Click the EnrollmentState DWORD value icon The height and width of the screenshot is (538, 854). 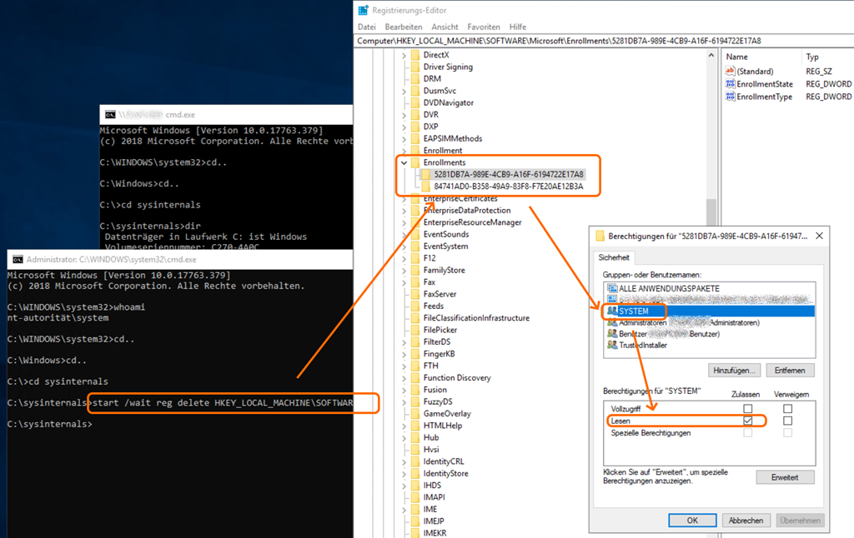(730, 84)
